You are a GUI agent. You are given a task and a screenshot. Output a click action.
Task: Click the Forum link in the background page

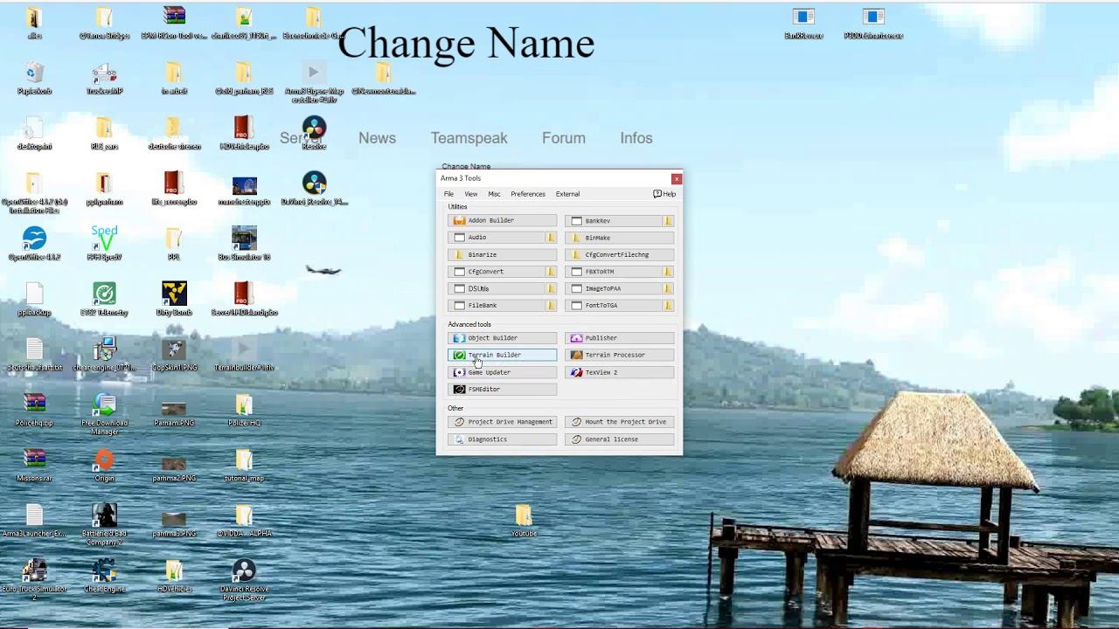tap(564, 138)
